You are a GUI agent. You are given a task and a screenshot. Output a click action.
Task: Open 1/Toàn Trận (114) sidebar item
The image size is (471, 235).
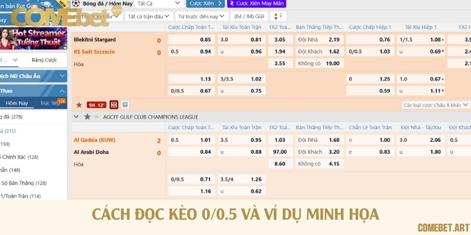tap(34, 196)
